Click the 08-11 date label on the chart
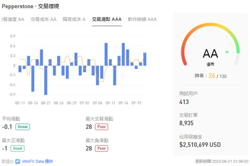The image size is (250, 166). coord(20,103)
